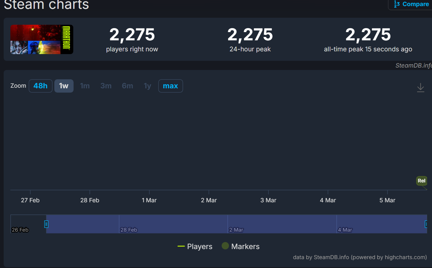Click the left navigator range handle

click(46, 224)
